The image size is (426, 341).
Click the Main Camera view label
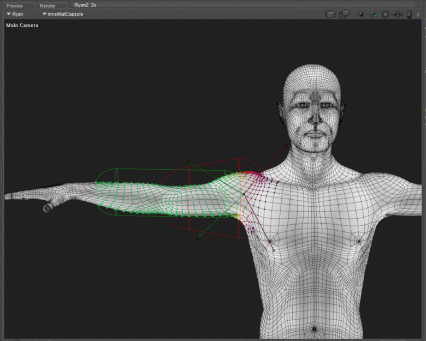coord(22,25)
